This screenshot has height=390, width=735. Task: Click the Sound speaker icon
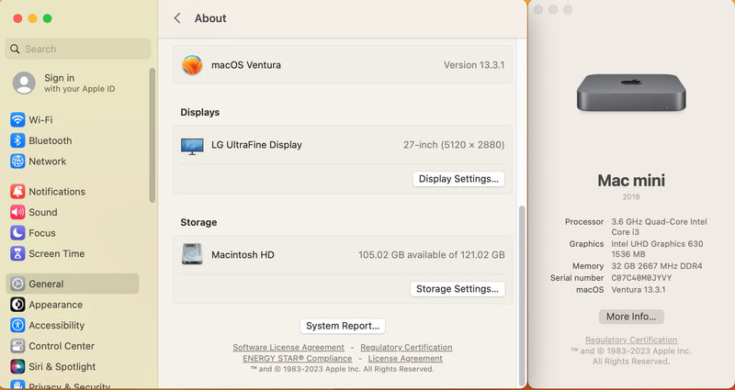(17, 212)
